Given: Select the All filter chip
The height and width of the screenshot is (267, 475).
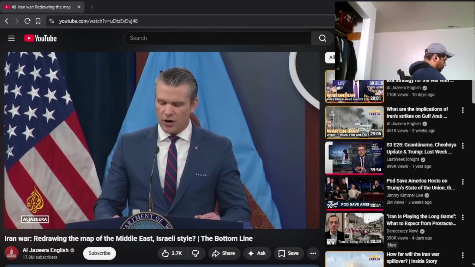Looking at the screenshot, I should [330, 57].
